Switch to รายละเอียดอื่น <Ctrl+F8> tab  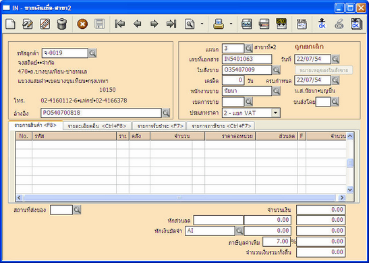pyautogui.click(x=97, y=126)
